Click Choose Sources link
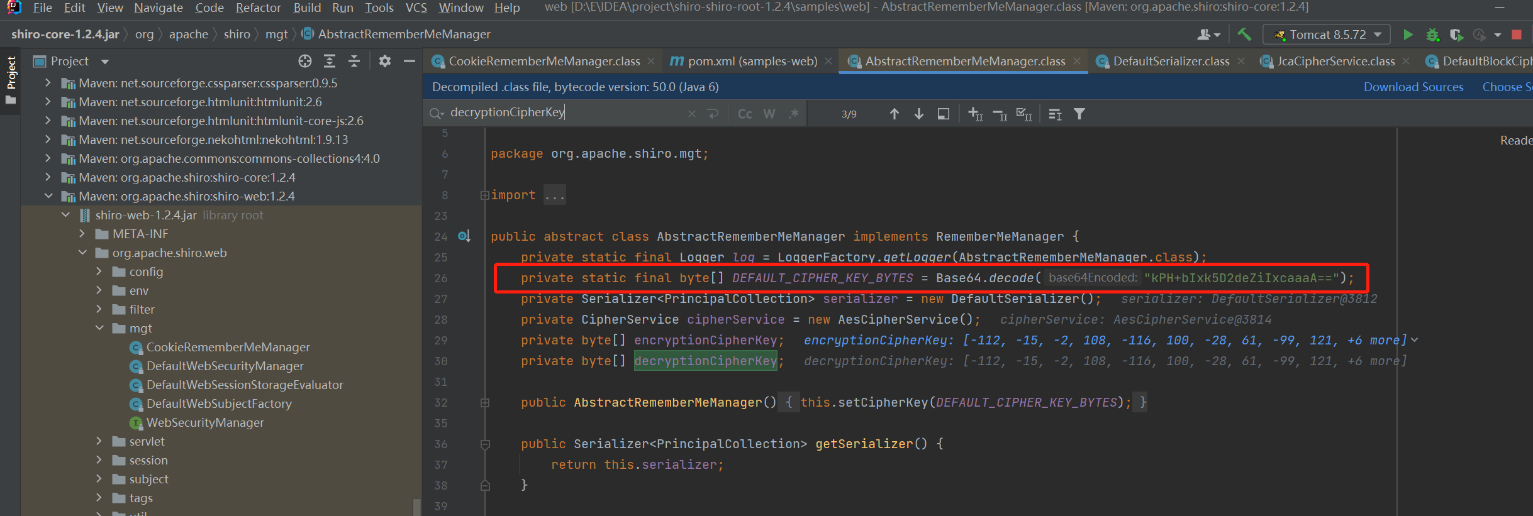This screenshot has width=1533, height=516. coord(1507,87)
